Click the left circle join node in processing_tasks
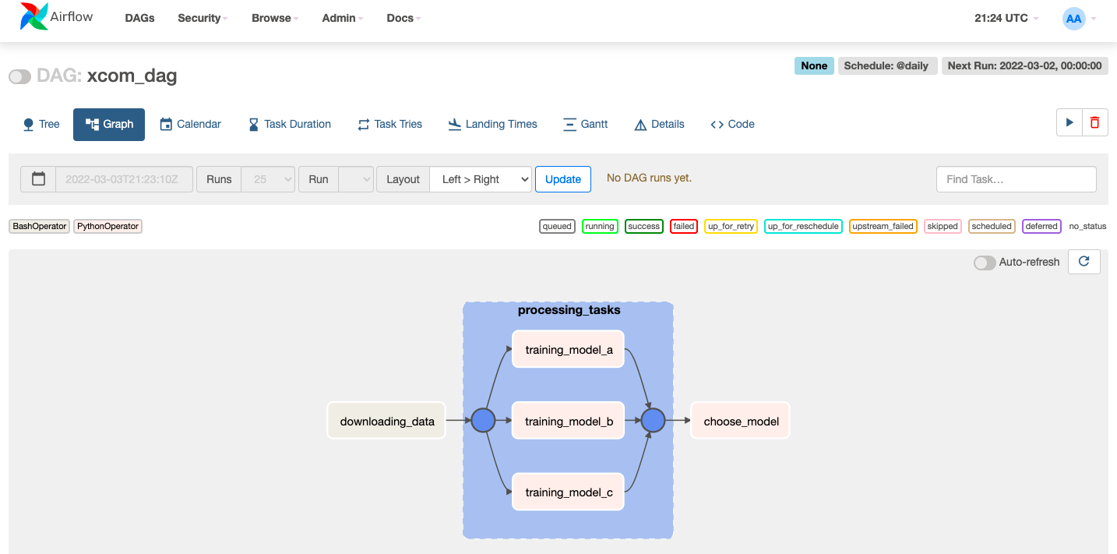1117x554 pixels. (483, 421)
